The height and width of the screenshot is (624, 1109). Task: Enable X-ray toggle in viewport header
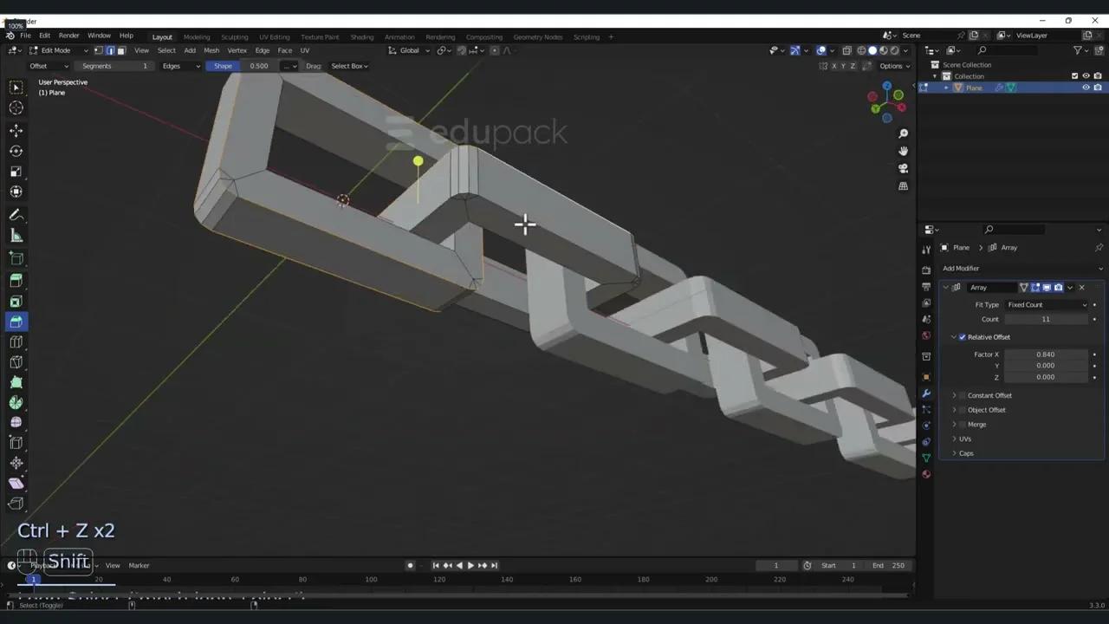pos(847,50)
